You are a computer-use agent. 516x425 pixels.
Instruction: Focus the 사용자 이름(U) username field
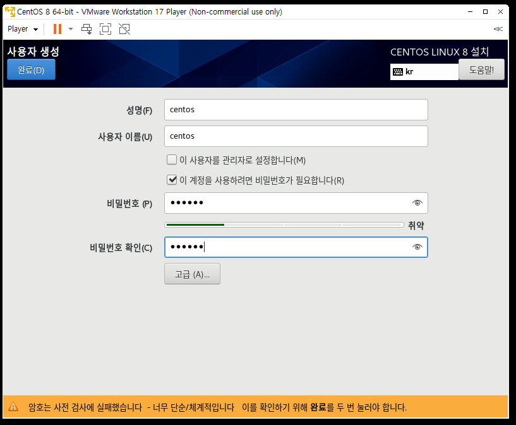[296, 136]
